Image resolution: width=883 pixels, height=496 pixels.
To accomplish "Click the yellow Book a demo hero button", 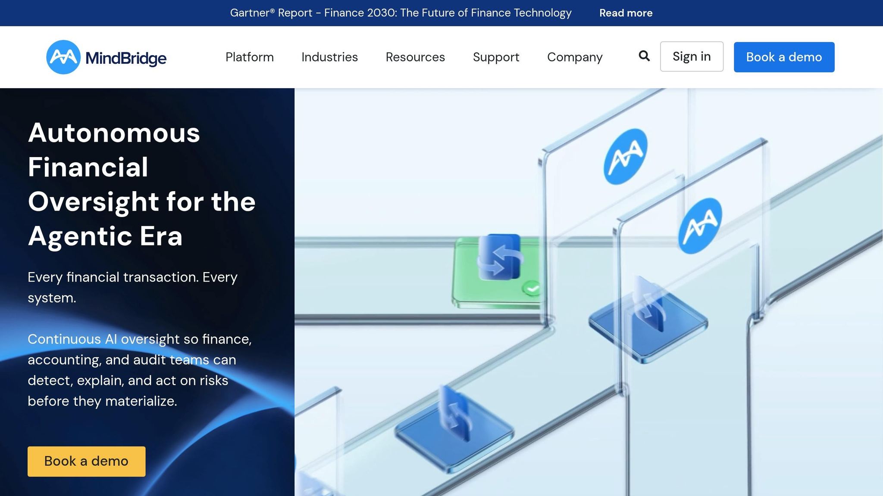I will 87,462.
